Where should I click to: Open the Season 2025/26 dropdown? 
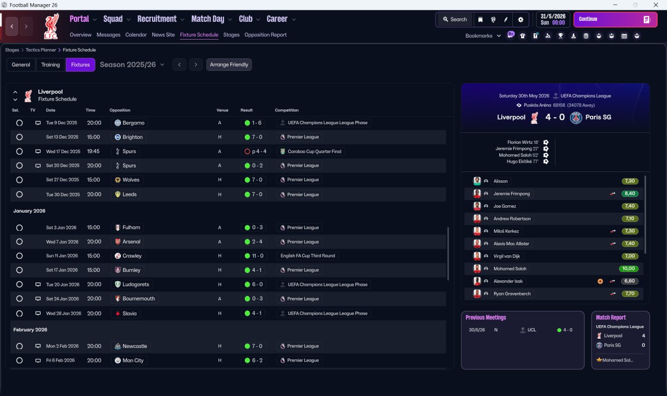[x=132, y=65]
